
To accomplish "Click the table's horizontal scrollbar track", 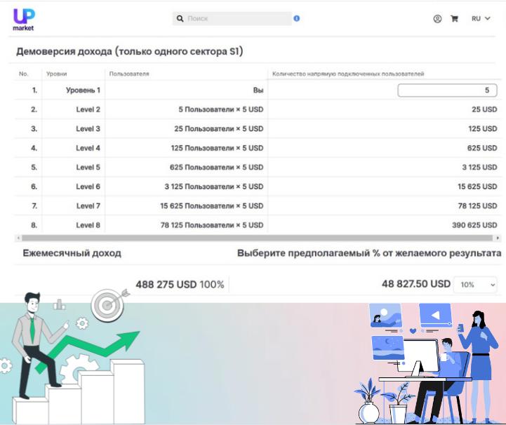I will 253,238.
